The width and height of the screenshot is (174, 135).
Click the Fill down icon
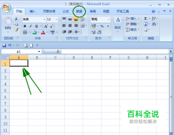point(145,24)
